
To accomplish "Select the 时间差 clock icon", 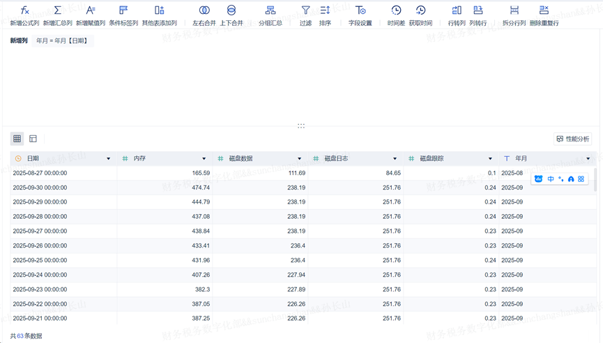I will (x=396, y=10).
